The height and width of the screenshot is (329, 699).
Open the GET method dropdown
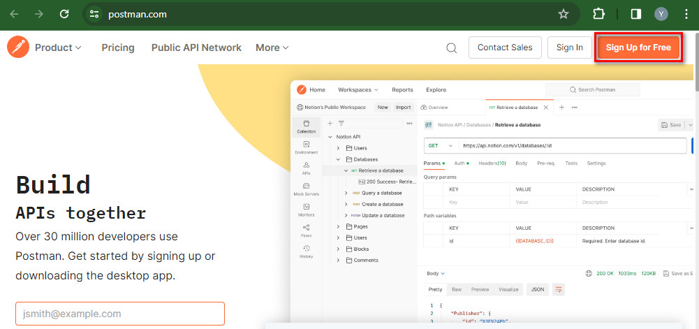(x=441, y=146)
